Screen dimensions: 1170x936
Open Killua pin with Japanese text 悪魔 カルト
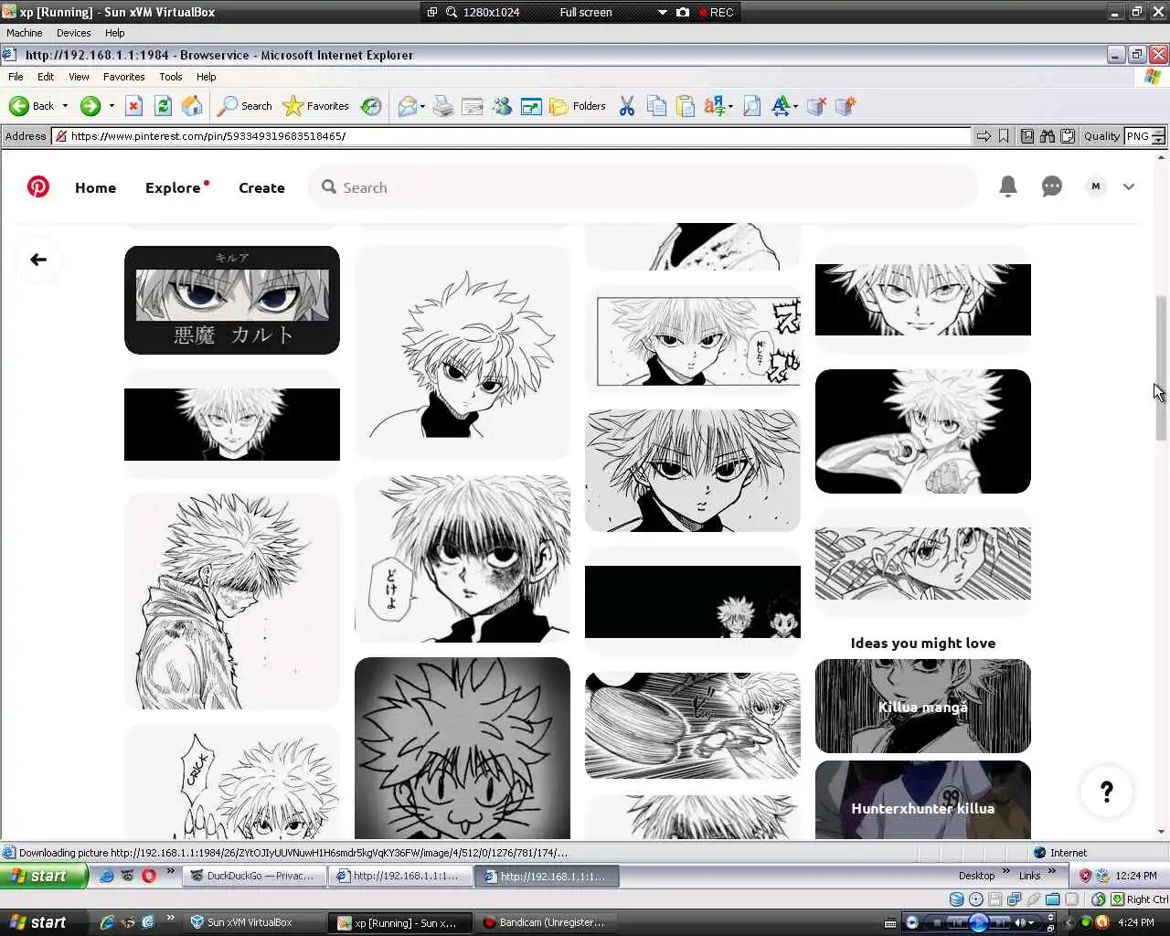tap(232, 300)
